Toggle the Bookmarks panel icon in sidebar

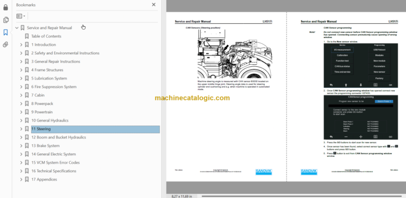pos(6,32)
